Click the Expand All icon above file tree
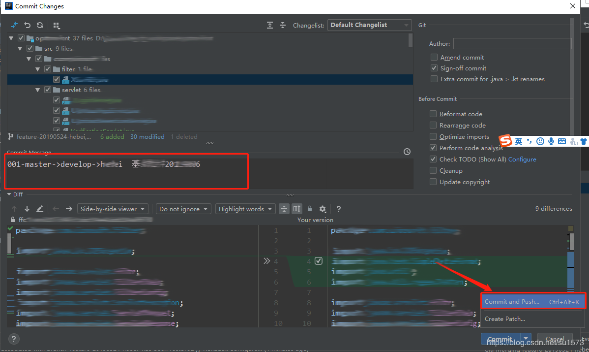This screenshot has width=589, height=352. pyautogui.click(x=270, y=25)
